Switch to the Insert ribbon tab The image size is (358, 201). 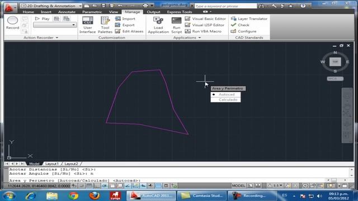(46, 12)
